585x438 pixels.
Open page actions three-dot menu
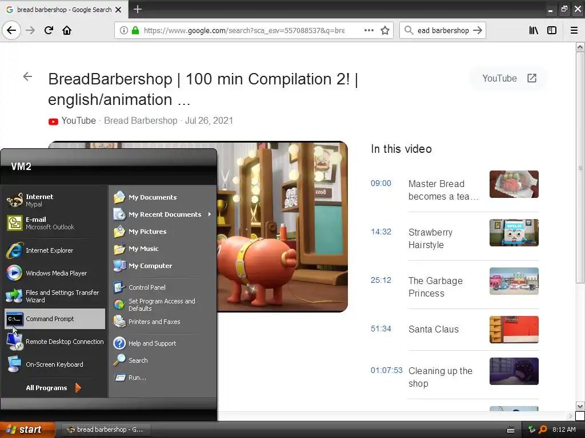368,30
